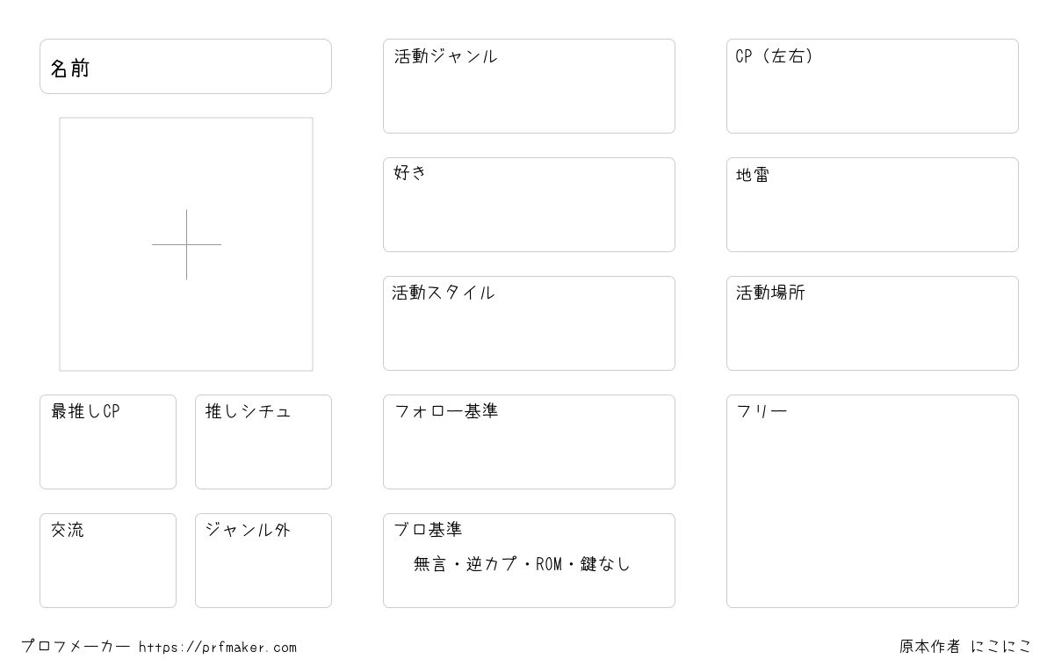Click the プロフメーカー footer label
Screen dimensions: 1054x659
point(76,647)
